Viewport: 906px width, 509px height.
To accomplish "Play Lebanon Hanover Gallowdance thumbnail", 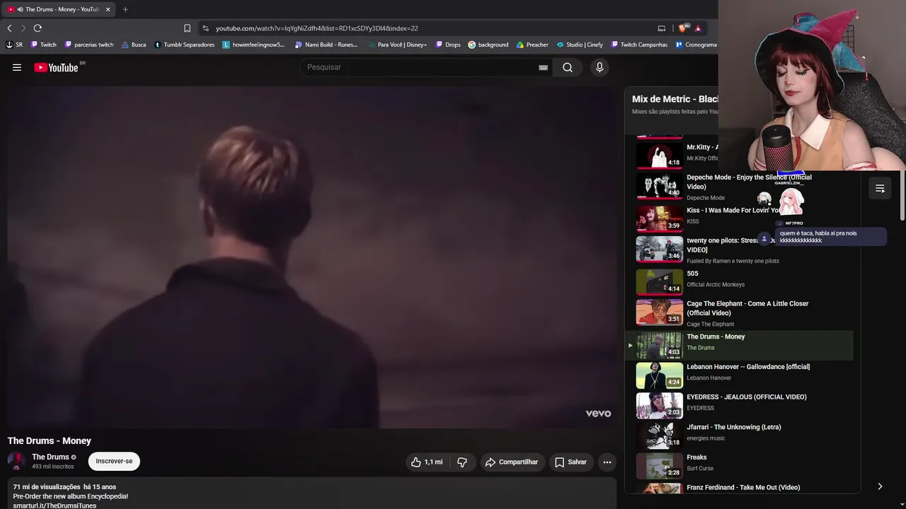I will [660, 375].
